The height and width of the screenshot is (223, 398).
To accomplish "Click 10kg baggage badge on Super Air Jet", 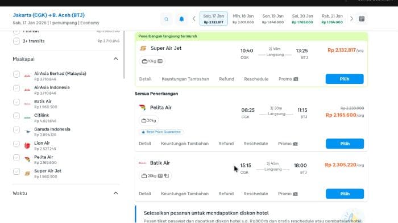I will click(x=152, y=61).
